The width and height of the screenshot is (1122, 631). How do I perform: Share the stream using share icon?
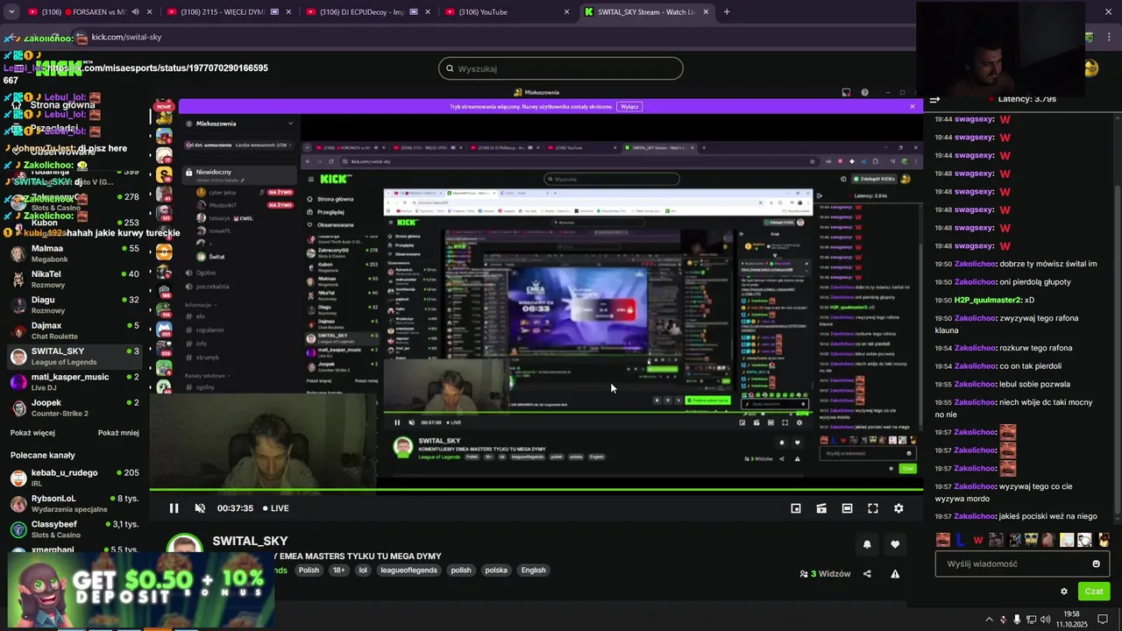pyautogui.click(x=867, y=574)
